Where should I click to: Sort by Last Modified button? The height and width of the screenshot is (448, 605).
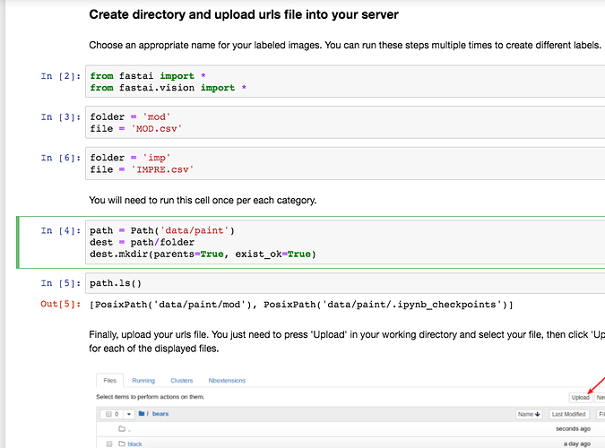click(x=569, y=414)
